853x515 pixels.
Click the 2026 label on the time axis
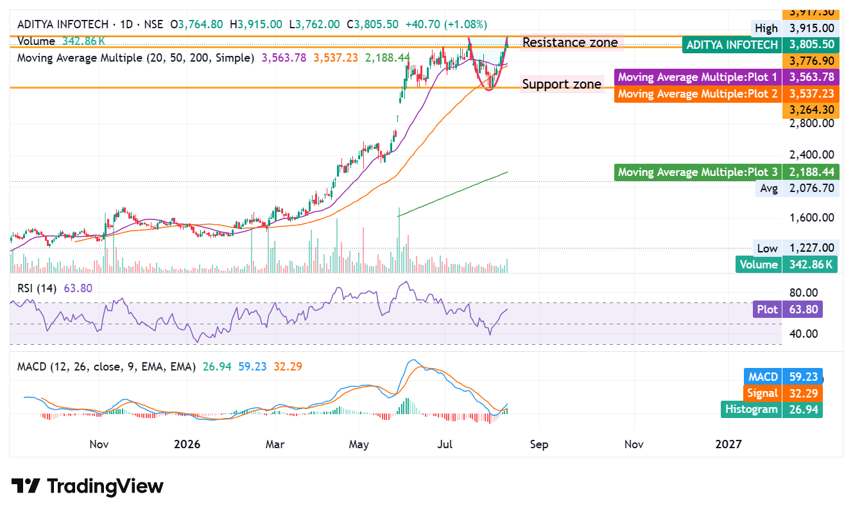pos(187,444)
